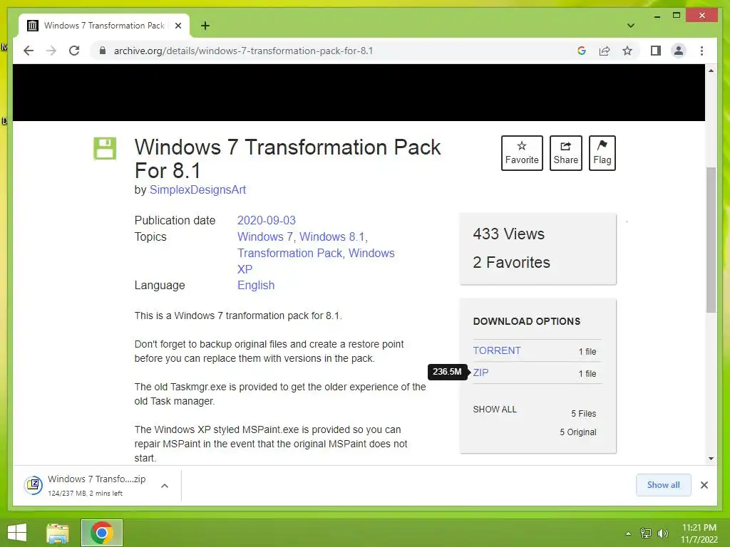Click the Chrome taskbar icon
This screenshot has height=547, width=730.
[x=101, y=533]
